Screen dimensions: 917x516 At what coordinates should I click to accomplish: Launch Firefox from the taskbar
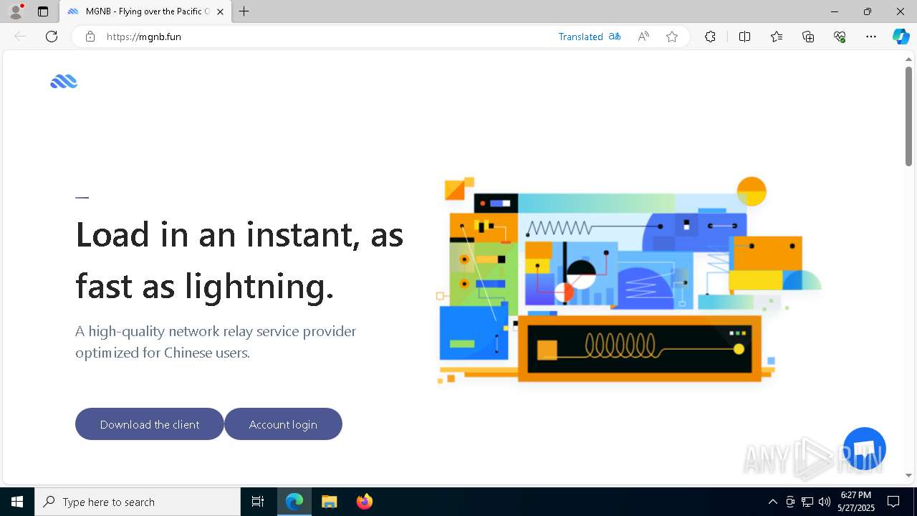click(x=365, y=502)
